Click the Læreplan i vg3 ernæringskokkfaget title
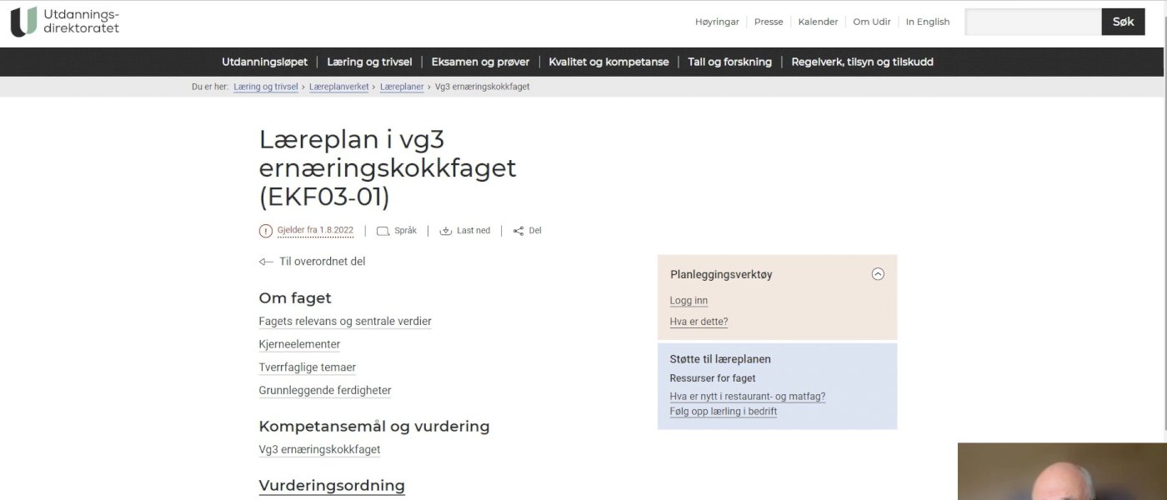 [388, 167]
